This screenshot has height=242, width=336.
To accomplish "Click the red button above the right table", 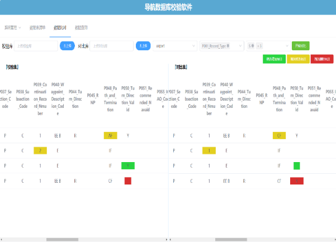I will [x=322, y=59].
